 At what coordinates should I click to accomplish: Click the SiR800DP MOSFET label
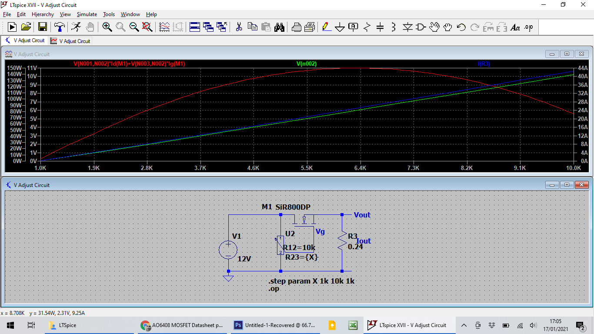293,207
